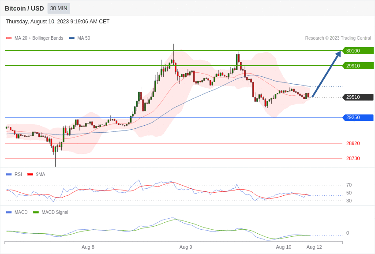Click the MA 50 legend label
The height and width of the screenshot is (254, 375).
tap(84, 38)
